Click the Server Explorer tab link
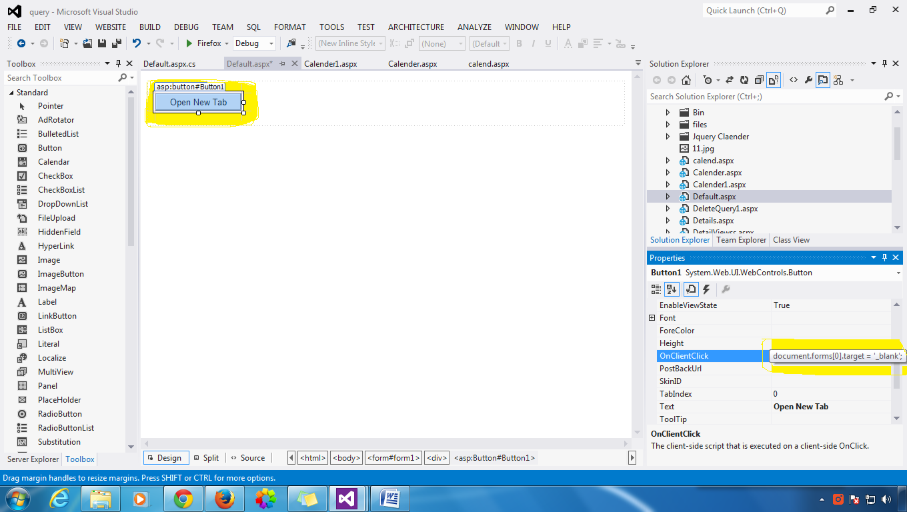This screenshot has height=512, width=907. (x=33, y=459)
